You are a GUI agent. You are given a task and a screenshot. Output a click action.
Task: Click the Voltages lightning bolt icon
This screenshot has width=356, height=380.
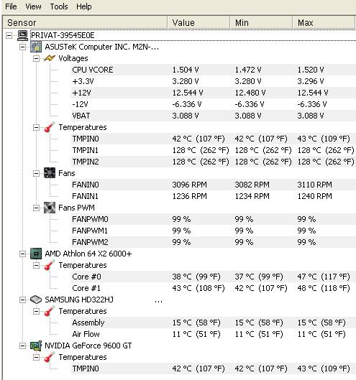50,58
